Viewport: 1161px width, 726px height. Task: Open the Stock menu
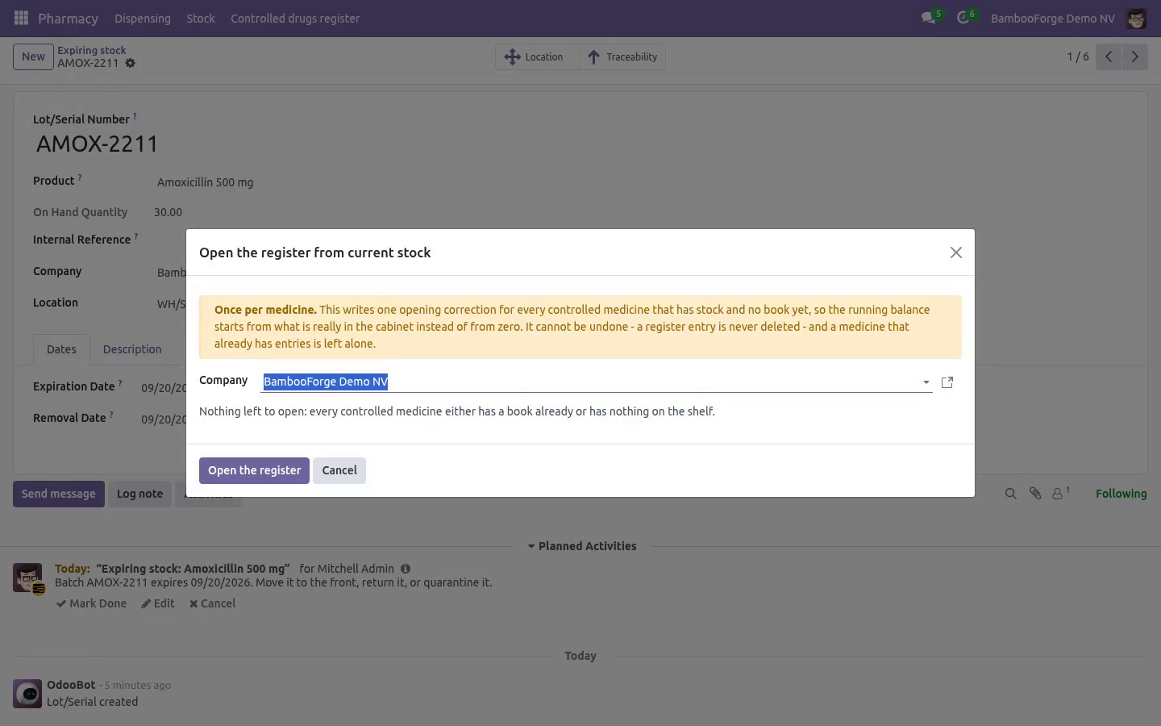(201, 19)
